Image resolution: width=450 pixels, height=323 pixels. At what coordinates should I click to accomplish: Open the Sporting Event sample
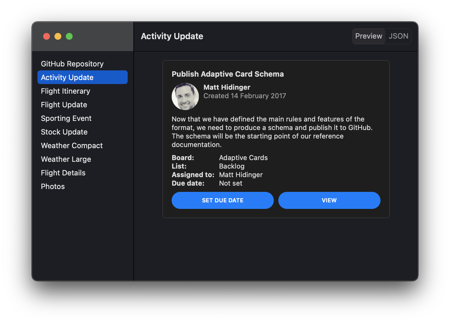click(82, 118)
